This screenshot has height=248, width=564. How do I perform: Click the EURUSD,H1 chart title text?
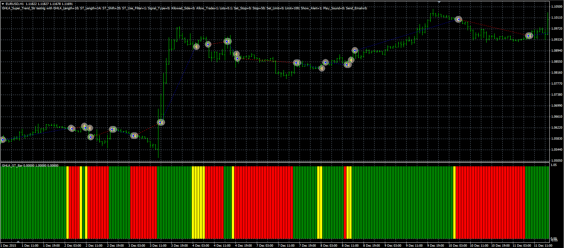tap(15, 4)
